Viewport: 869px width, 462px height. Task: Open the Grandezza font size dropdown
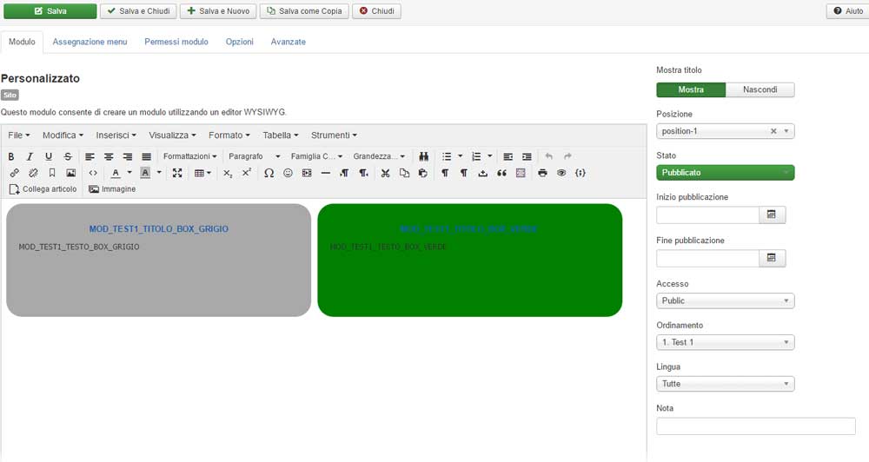click(379, 156)
